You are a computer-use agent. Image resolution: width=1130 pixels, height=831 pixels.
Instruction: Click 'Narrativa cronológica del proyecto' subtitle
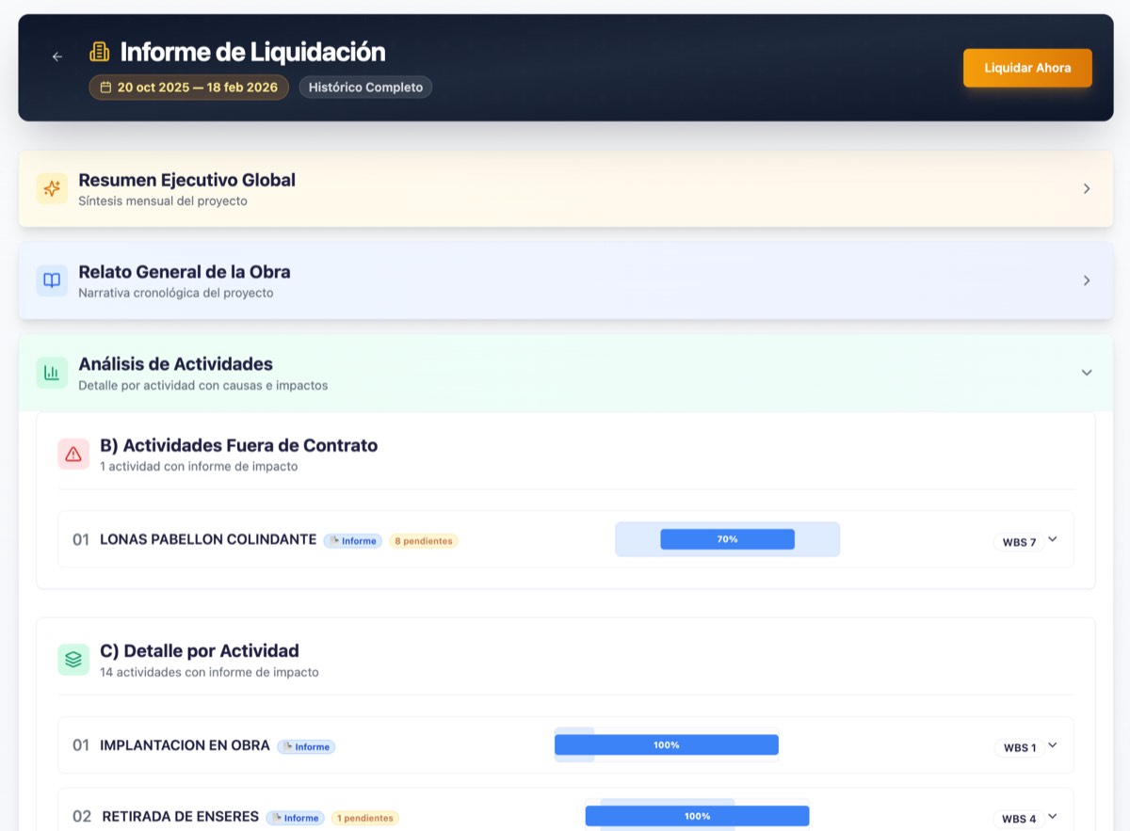[176, 293]
